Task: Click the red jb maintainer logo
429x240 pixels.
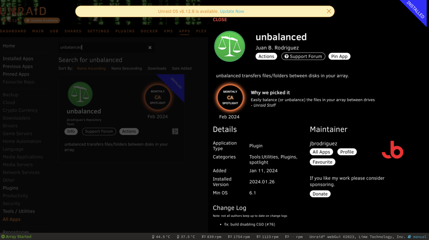Action: pyautogui.click(x=393, y=150)
